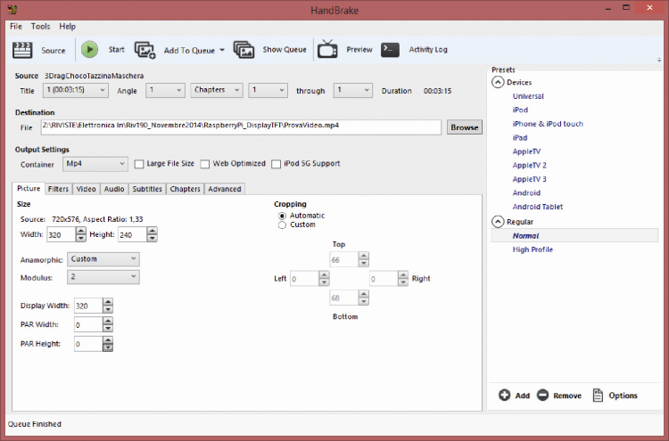Click the Width stepper arrows
The image size is (669, 441).
[x=80, y=234]
